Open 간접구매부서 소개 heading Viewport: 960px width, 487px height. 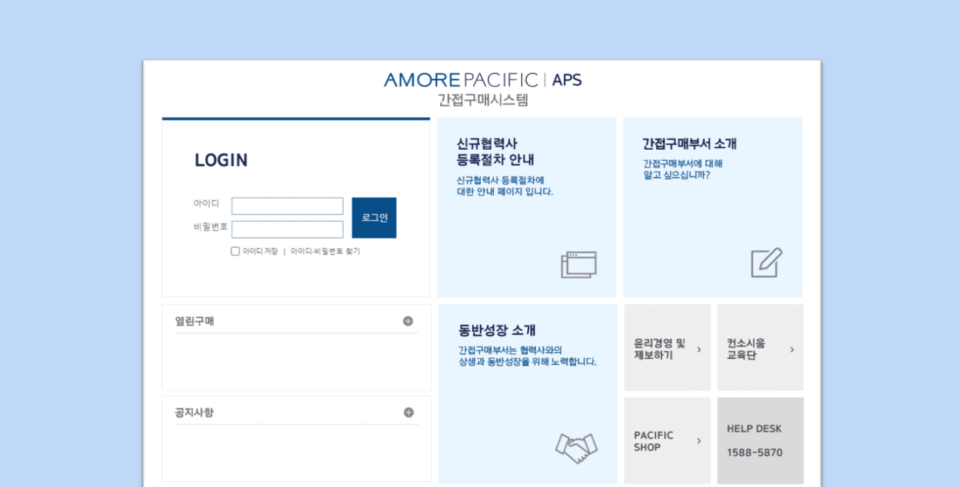click(689, 144)
